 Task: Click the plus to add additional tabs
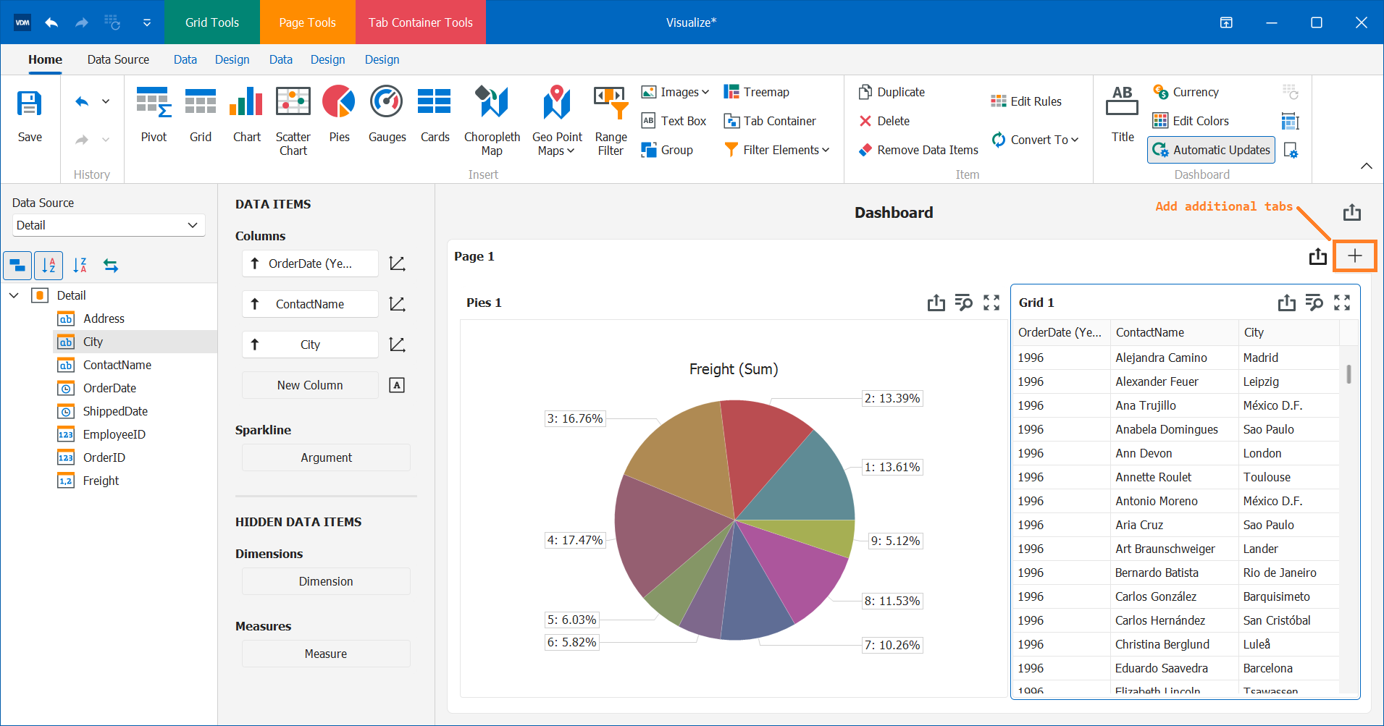1354,256
